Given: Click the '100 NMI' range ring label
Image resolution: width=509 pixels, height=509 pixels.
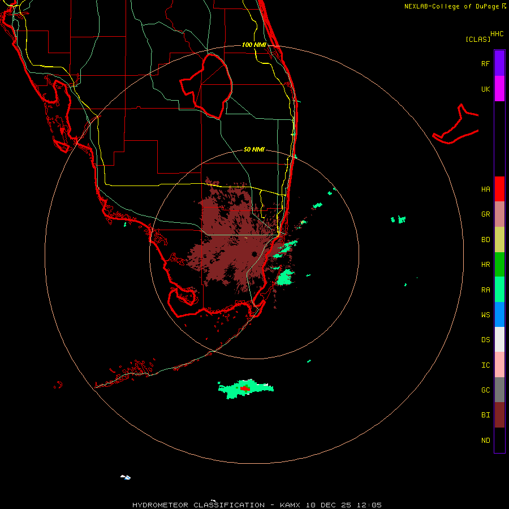Looking at the screenshot, I should [x=254, y=45].
